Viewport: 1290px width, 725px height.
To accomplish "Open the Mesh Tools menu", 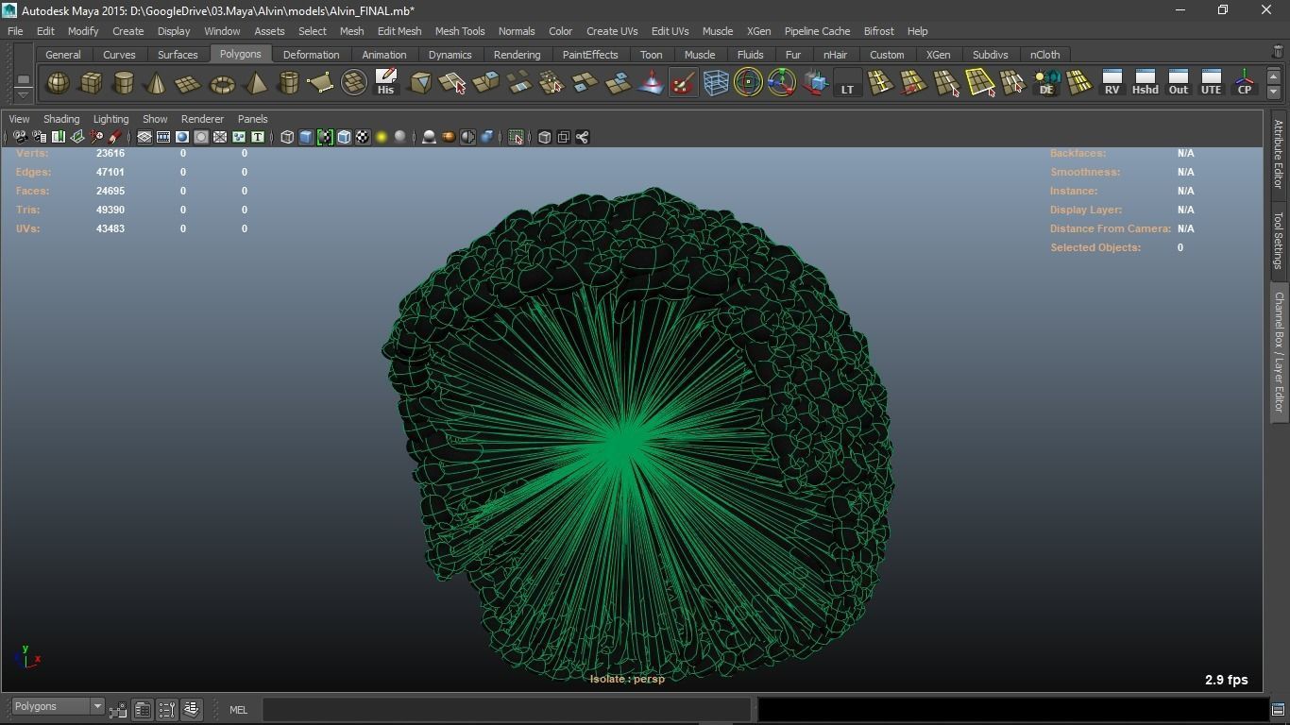I will [x=460, y=31].
